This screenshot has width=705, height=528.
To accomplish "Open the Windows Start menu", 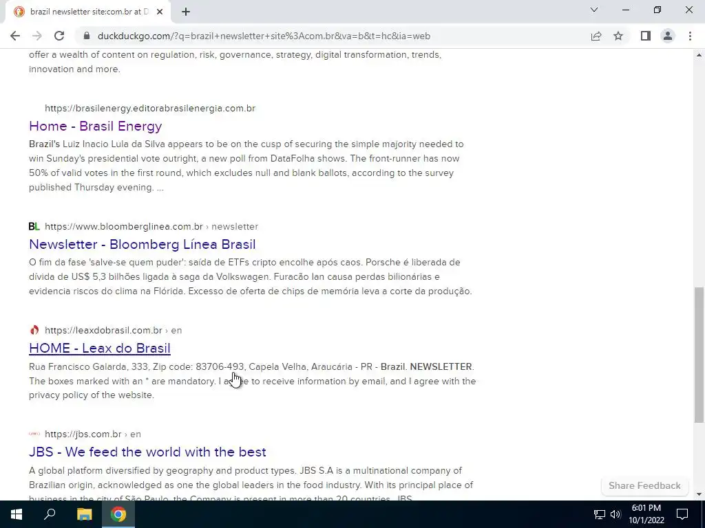I will [17, 514].
